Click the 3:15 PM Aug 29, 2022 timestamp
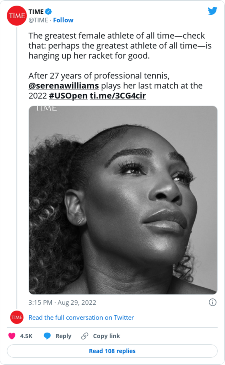225x365 pixels. click(x=62, y=302)
